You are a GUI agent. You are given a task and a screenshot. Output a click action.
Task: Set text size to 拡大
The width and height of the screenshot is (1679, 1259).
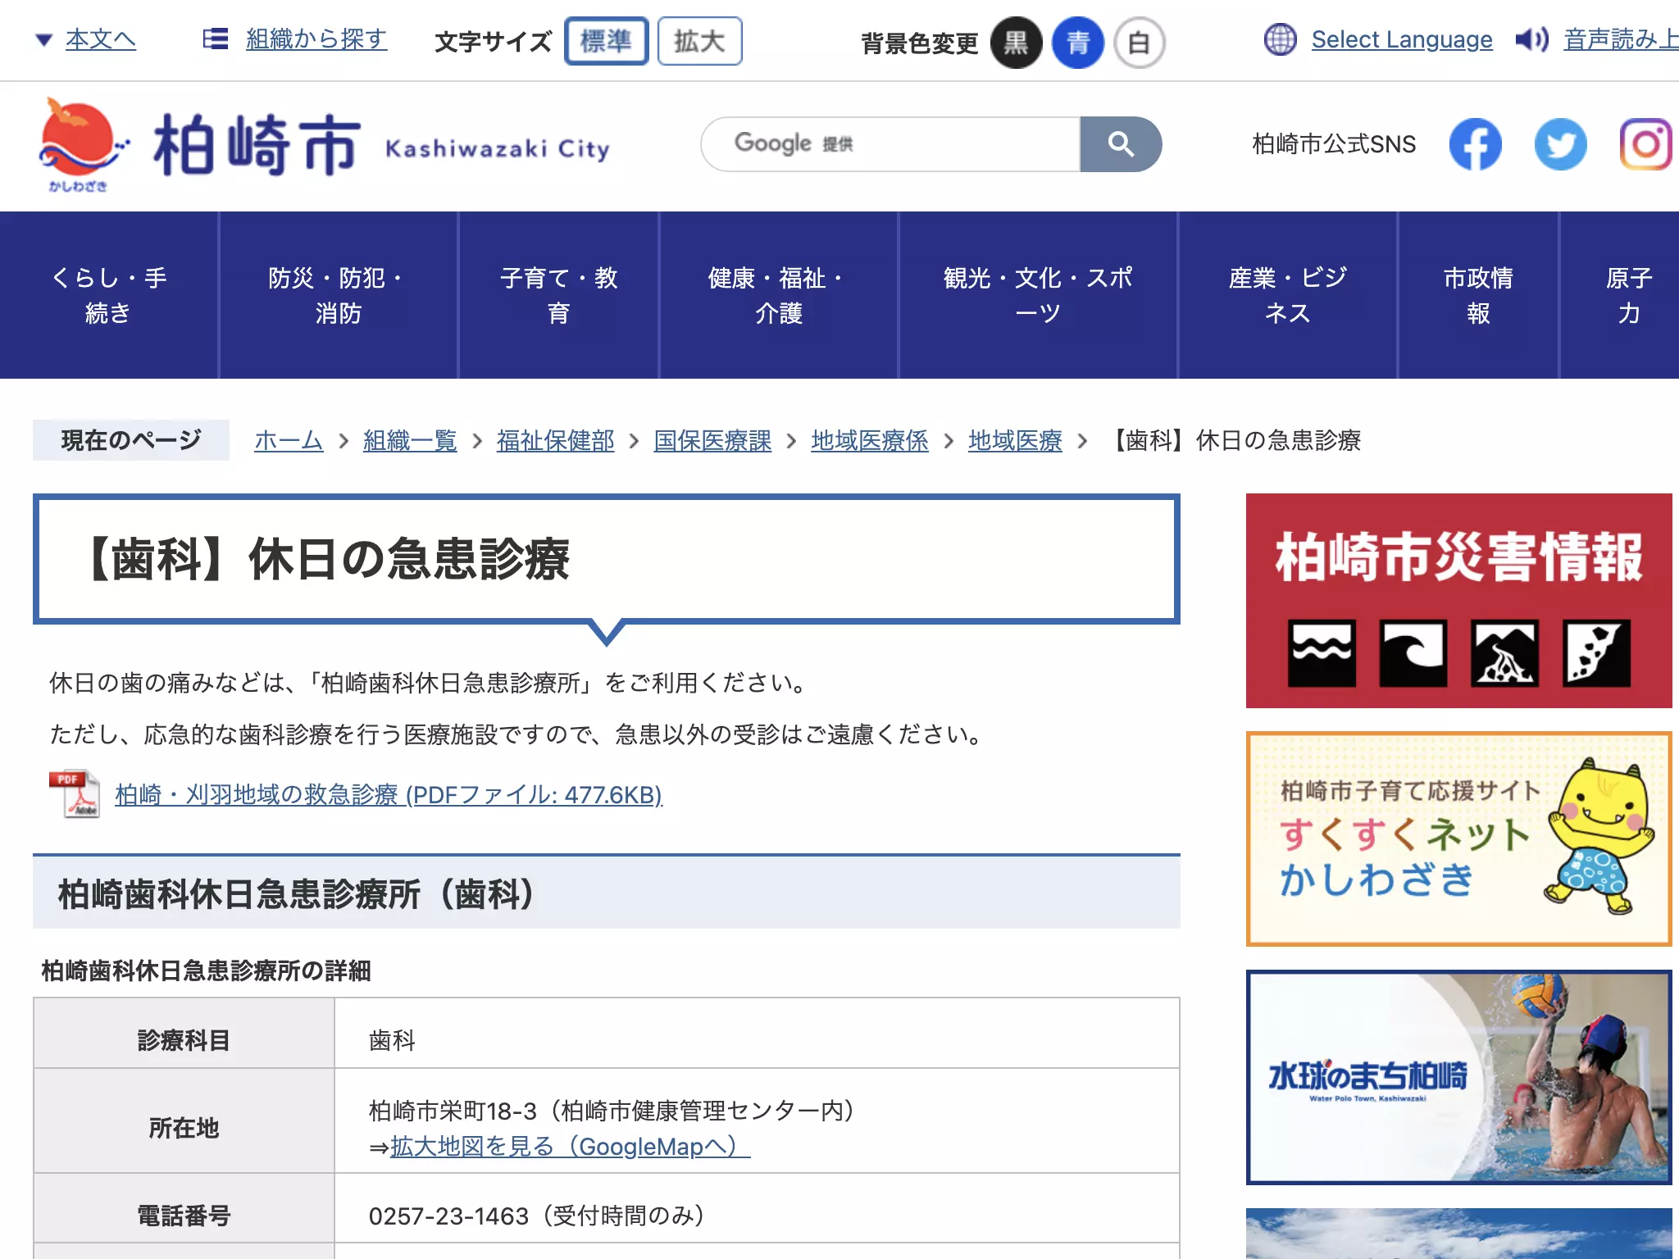[x=699, y=41]
